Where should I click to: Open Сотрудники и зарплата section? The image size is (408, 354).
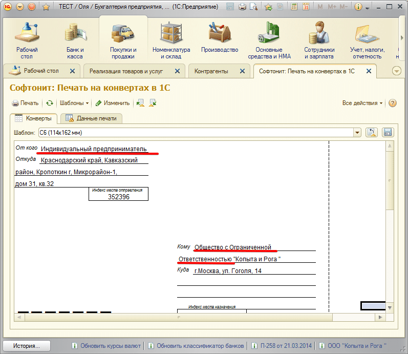click(x=319, y=41)
